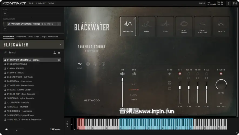Click the alert exclamation icon in the header
Viewport: 239px width, 135px height.
(228, 3)
